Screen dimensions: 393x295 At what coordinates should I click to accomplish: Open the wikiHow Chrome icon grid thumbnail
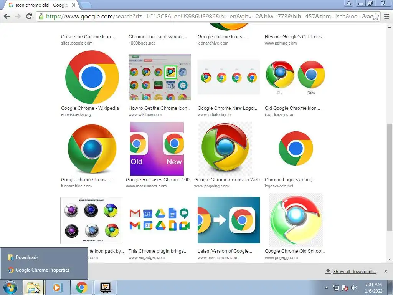[x=160, y=77]
